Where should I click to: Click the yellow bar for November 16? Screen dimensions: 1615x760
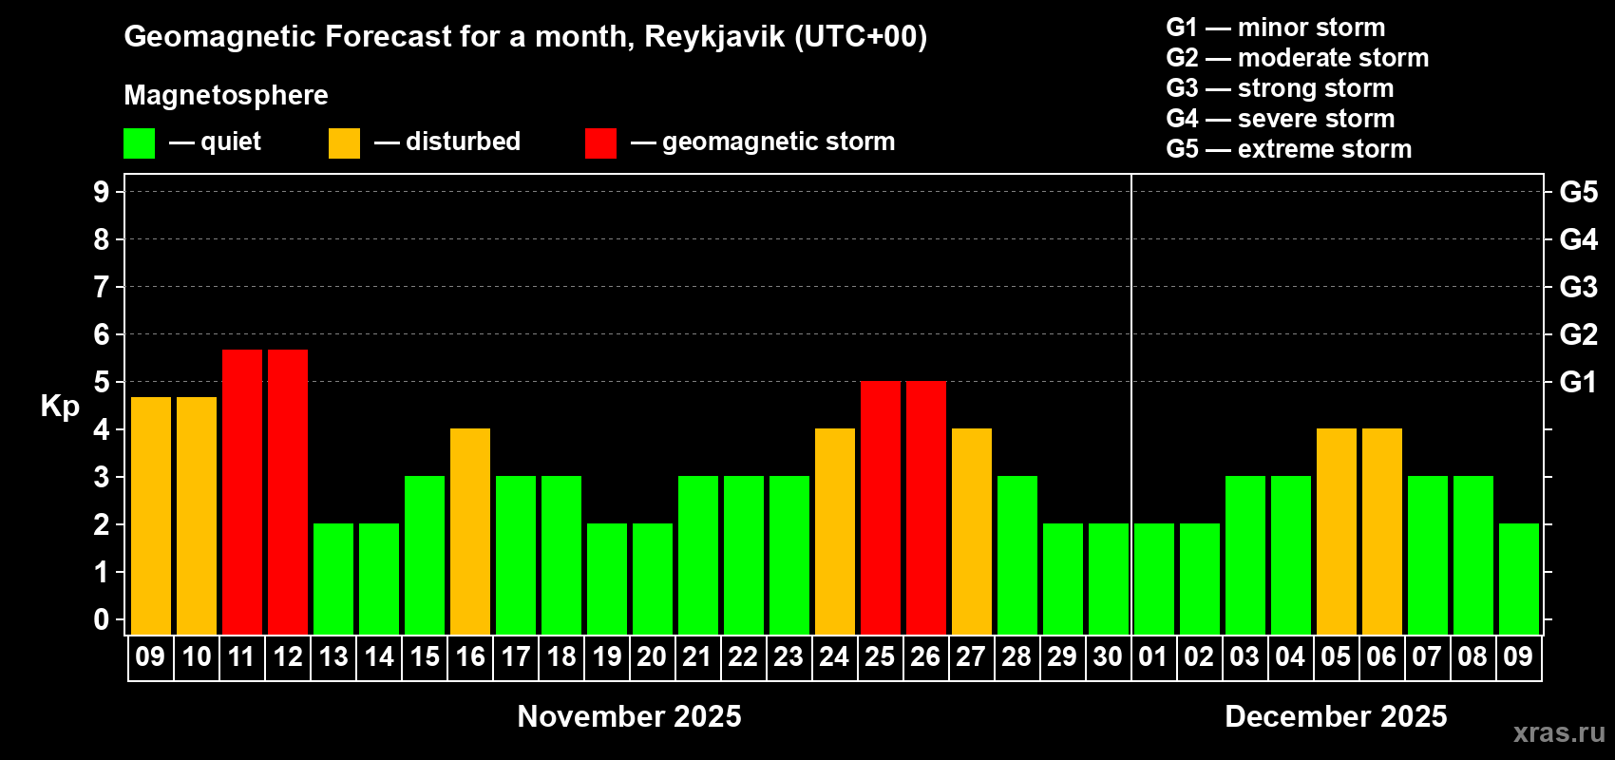click(470, 532)
